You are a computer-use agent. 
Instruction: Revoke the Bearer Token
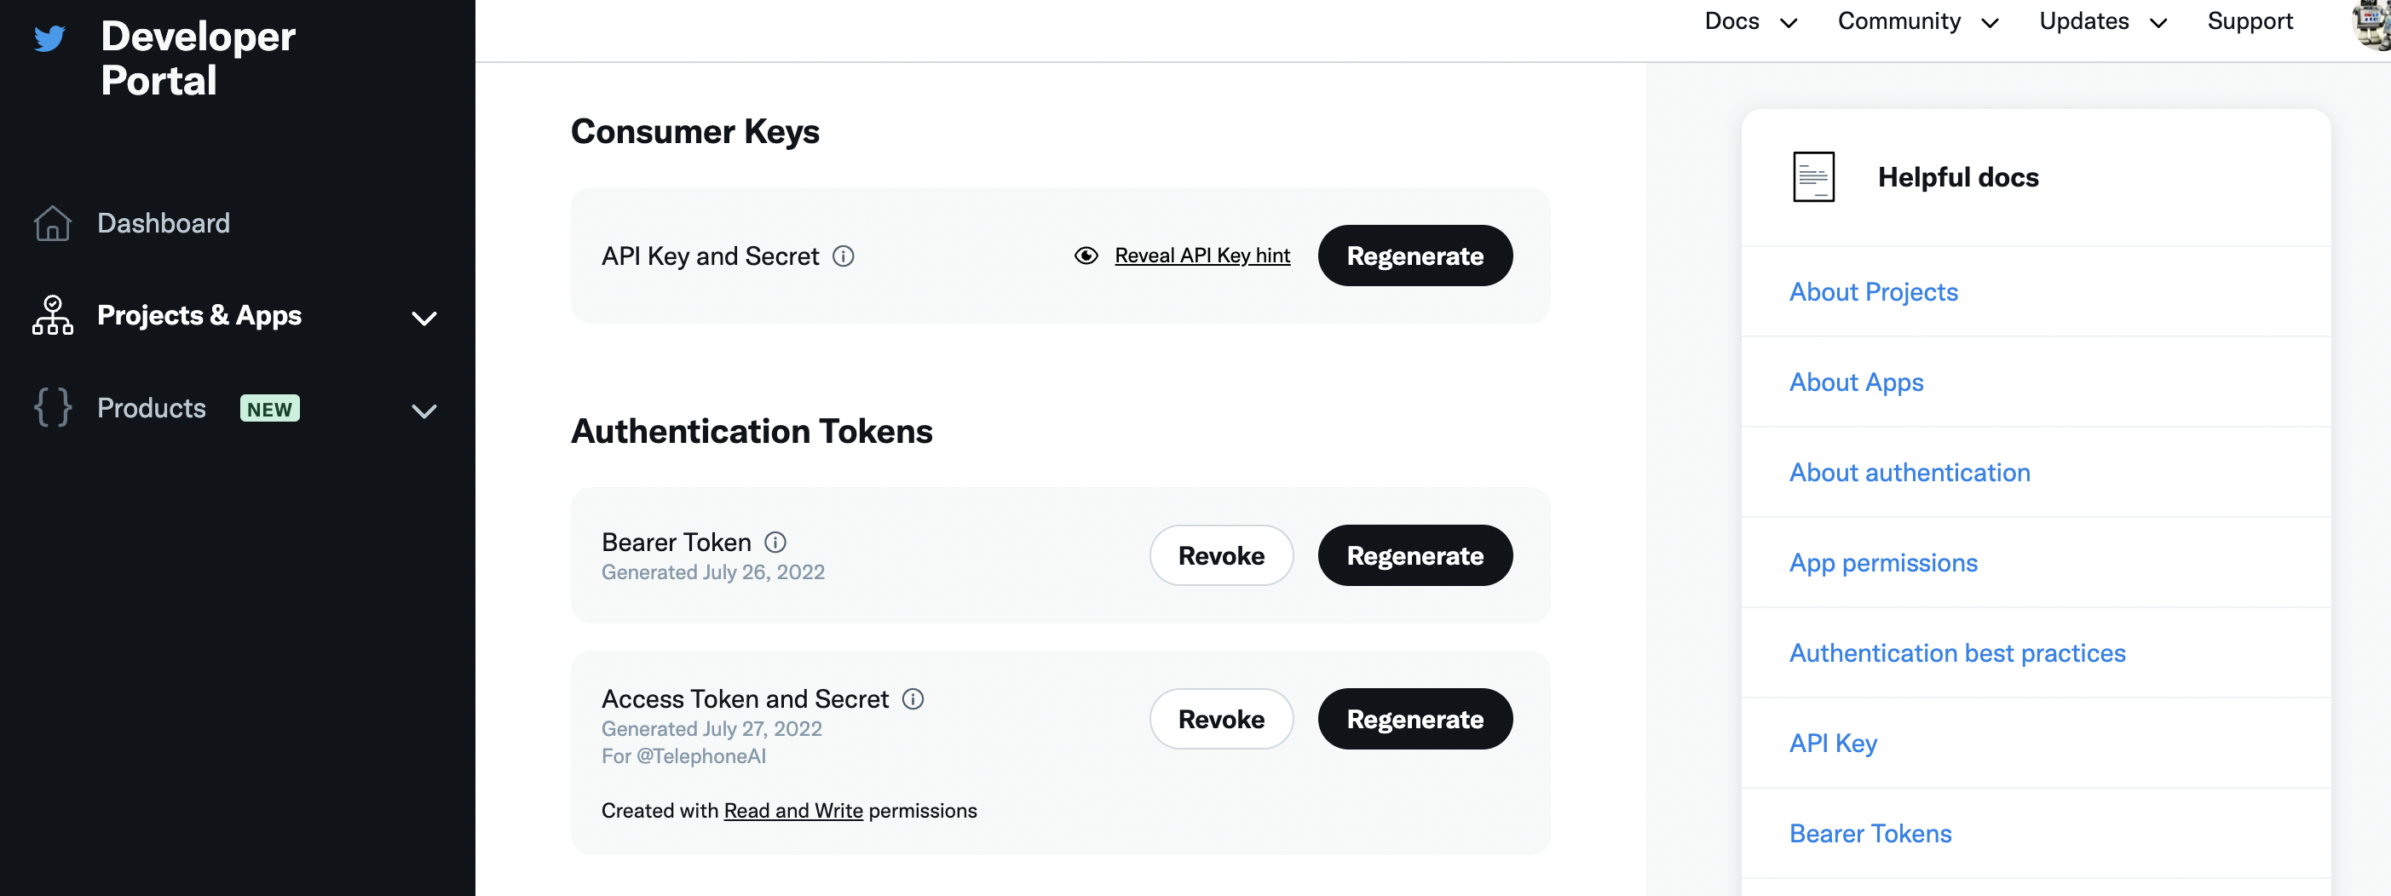[1220, 555]
